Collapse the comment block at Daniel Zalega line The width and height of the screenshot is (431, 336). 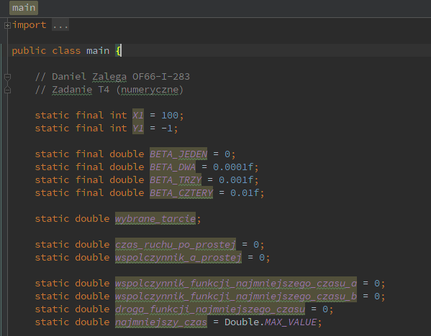coord(8,77)
